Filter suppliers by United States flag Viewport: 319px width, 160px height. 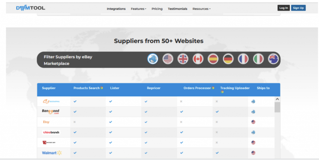pos(168,59)
